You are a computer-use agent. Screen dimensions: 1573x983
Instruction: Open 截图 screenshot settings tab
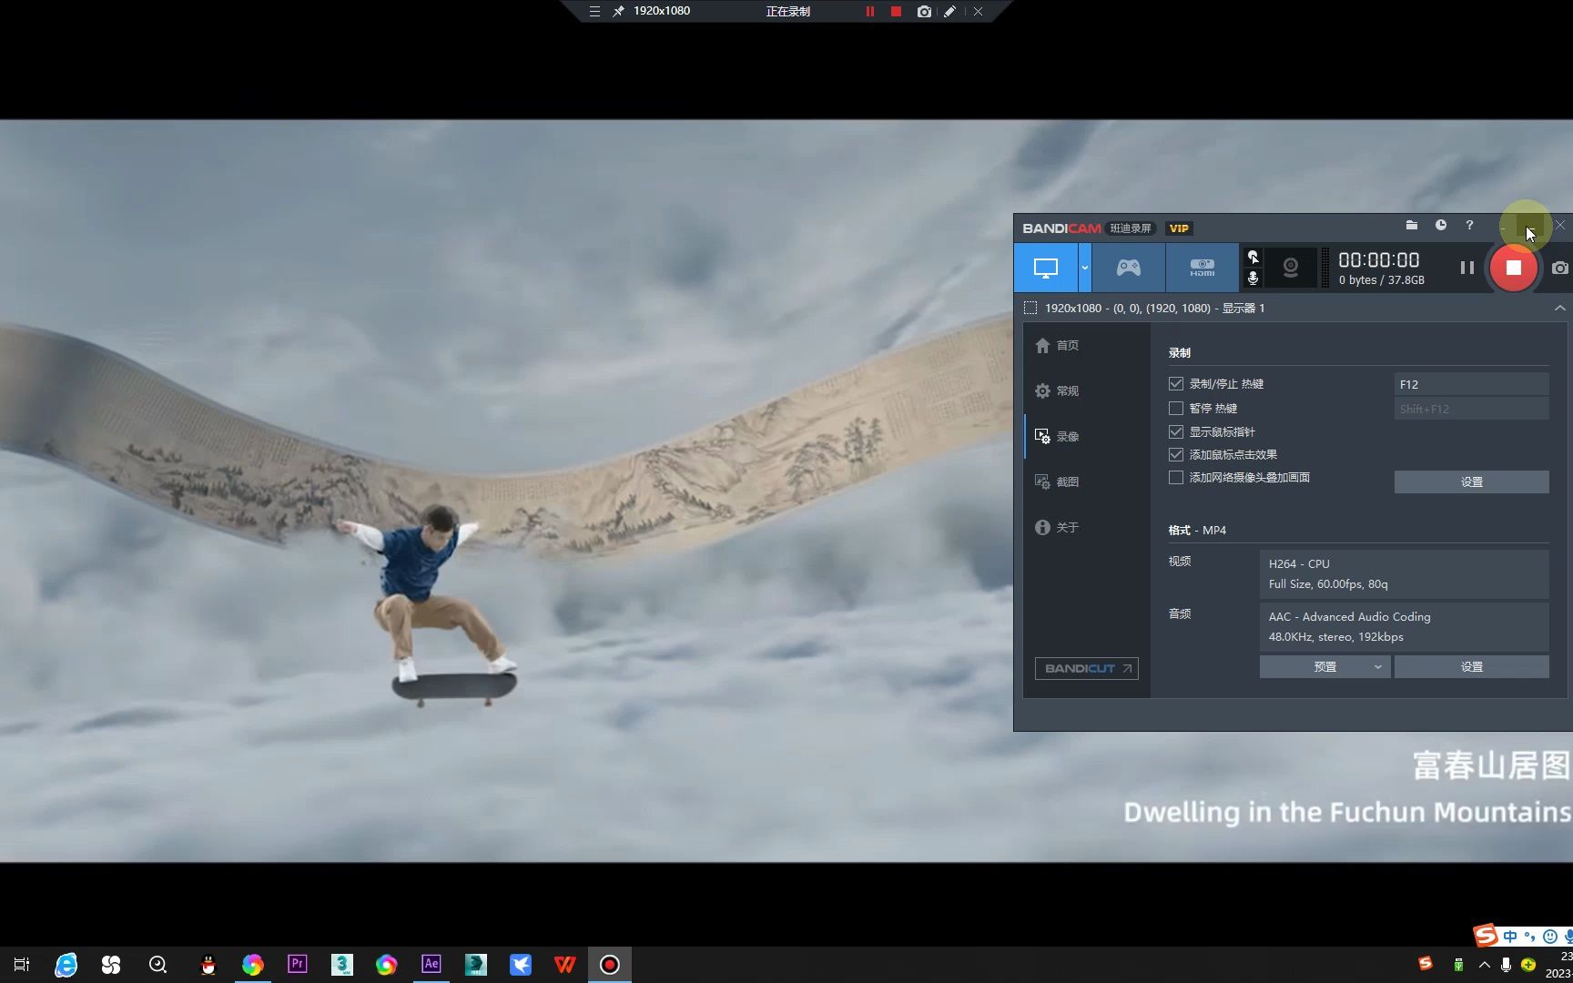click(1057, 482)
